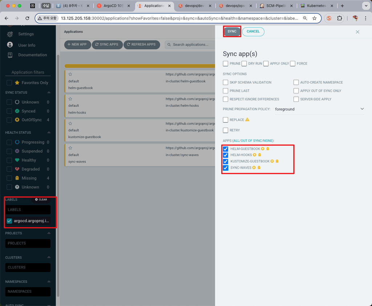
Task: Click HELM-GUESTBOOK out-of-sync status icon
Action: (x=263, y=149)
